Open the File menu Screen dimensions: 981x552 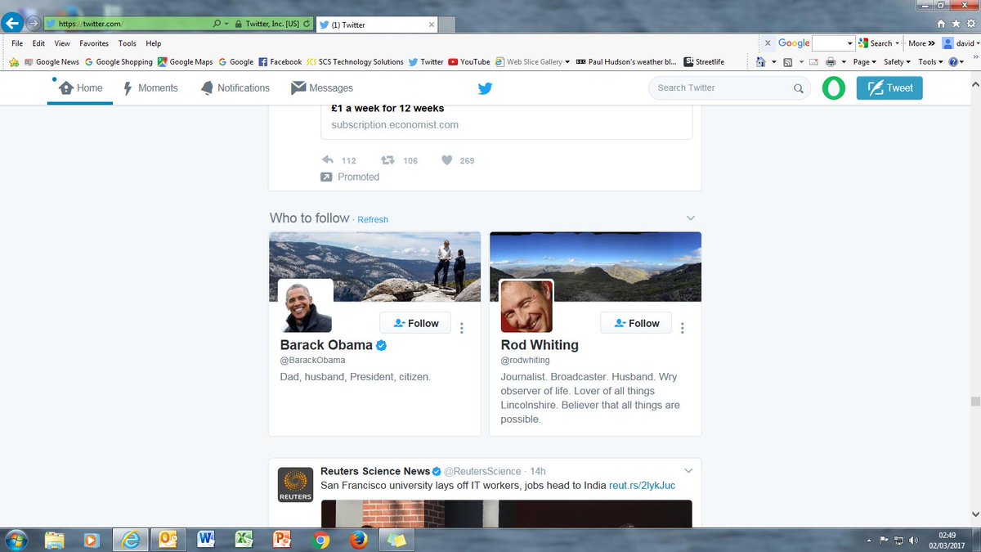click(17, 43)
